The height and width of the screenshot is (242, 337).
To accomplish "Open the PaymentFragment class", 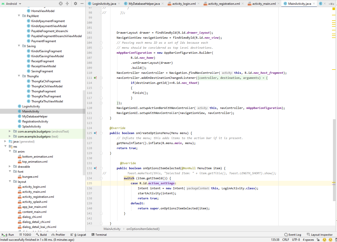I will click(43, 41).
